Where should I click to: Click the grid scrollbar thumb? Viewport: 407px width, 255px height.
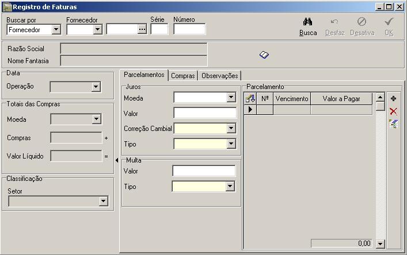click(380, 106)
